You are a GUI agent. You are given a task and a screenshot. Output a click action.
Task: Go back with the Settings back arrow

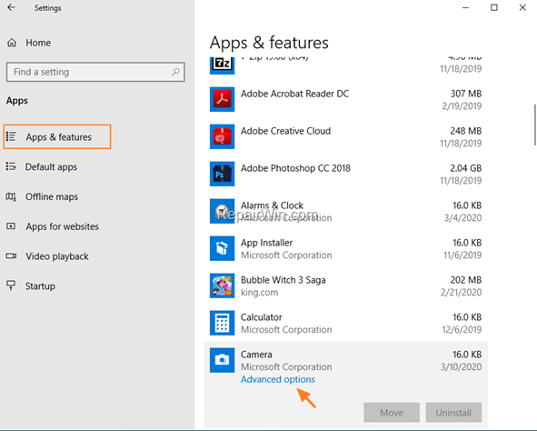click(x=11, y=7)
